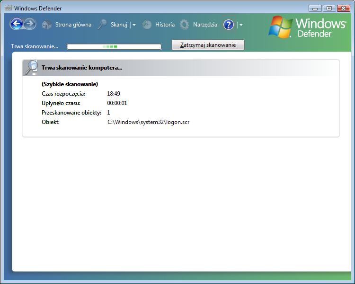Screen dimensions: 355x284
Task: Minimize the Windows Defender window
Action: (x=315, y=9)
